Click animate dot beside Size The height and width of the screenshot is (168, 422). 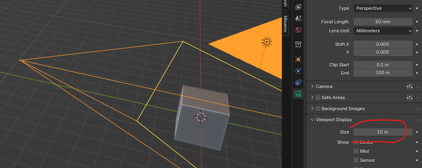click(x=417, y=132)
